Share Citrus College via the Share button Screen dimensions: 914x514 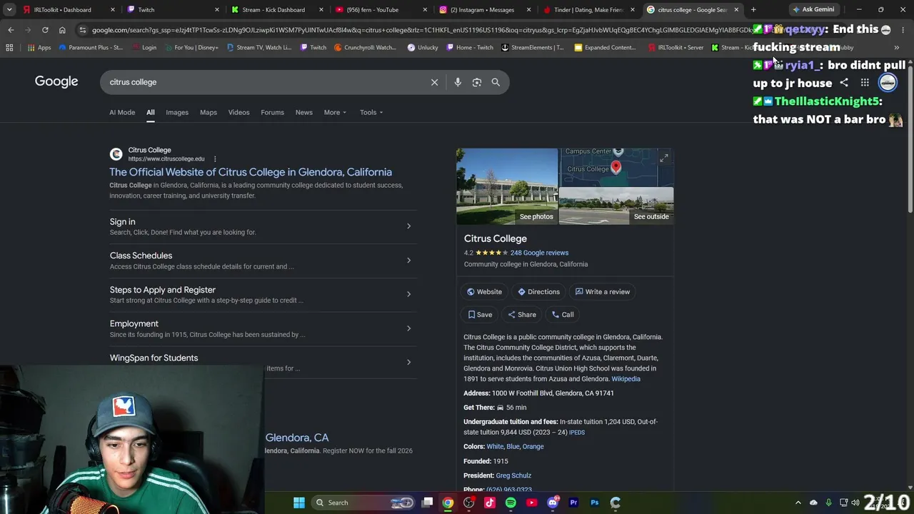[x=521, y=315]
